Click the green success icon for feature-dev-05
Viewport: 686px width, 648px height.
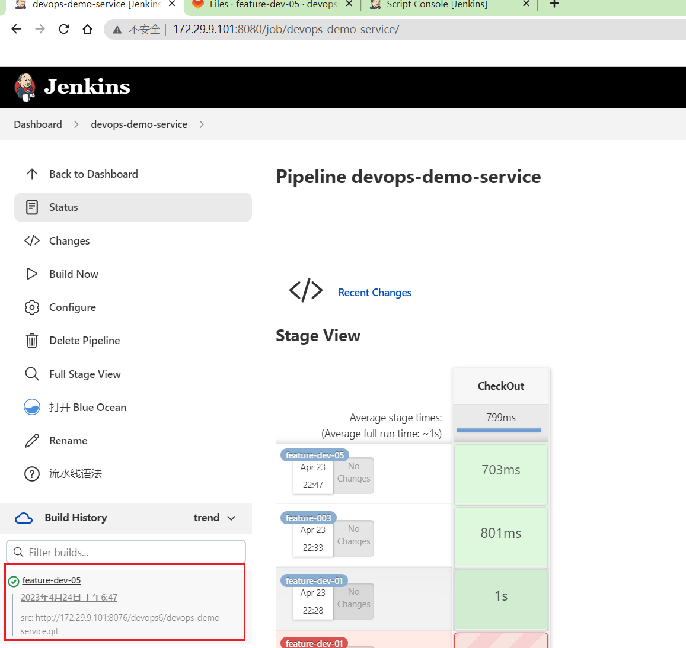coord(14,581)
